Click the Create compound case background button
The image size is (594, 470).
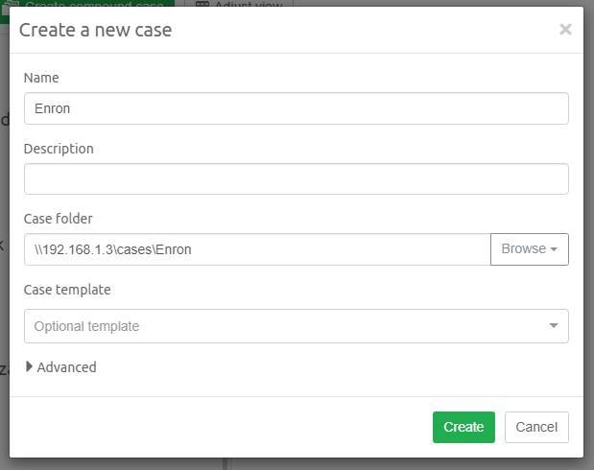click(96, 4)
